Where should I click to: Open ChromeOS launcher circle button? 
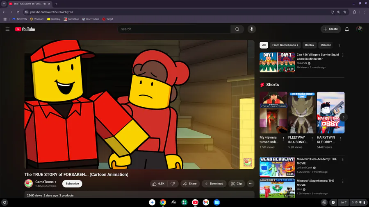5,202
